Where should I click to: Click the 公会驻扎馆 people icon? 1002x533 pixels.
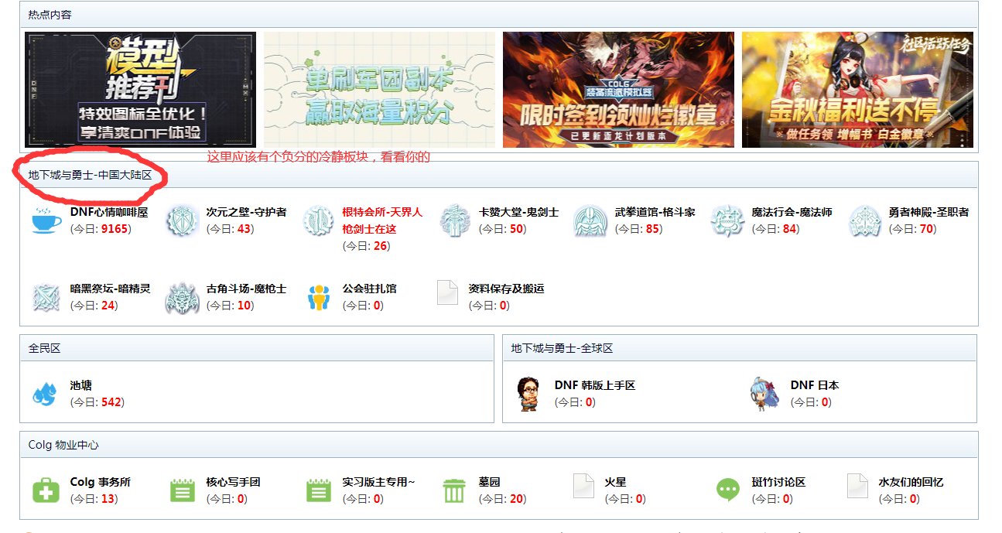[x=319, y=298]
